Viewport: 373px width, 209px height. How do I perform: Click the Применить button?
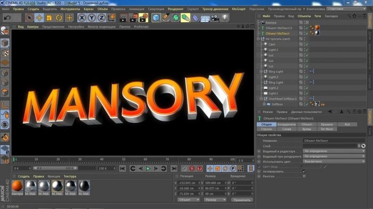click(242, 200)
